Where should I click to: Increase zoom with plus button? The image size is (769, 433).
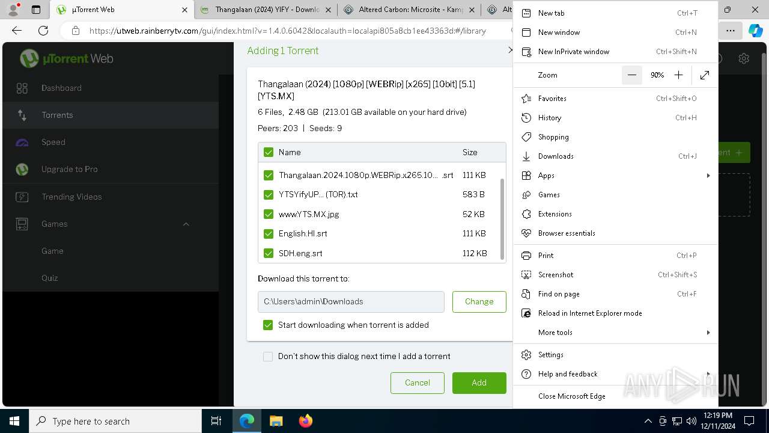[678, 75]
